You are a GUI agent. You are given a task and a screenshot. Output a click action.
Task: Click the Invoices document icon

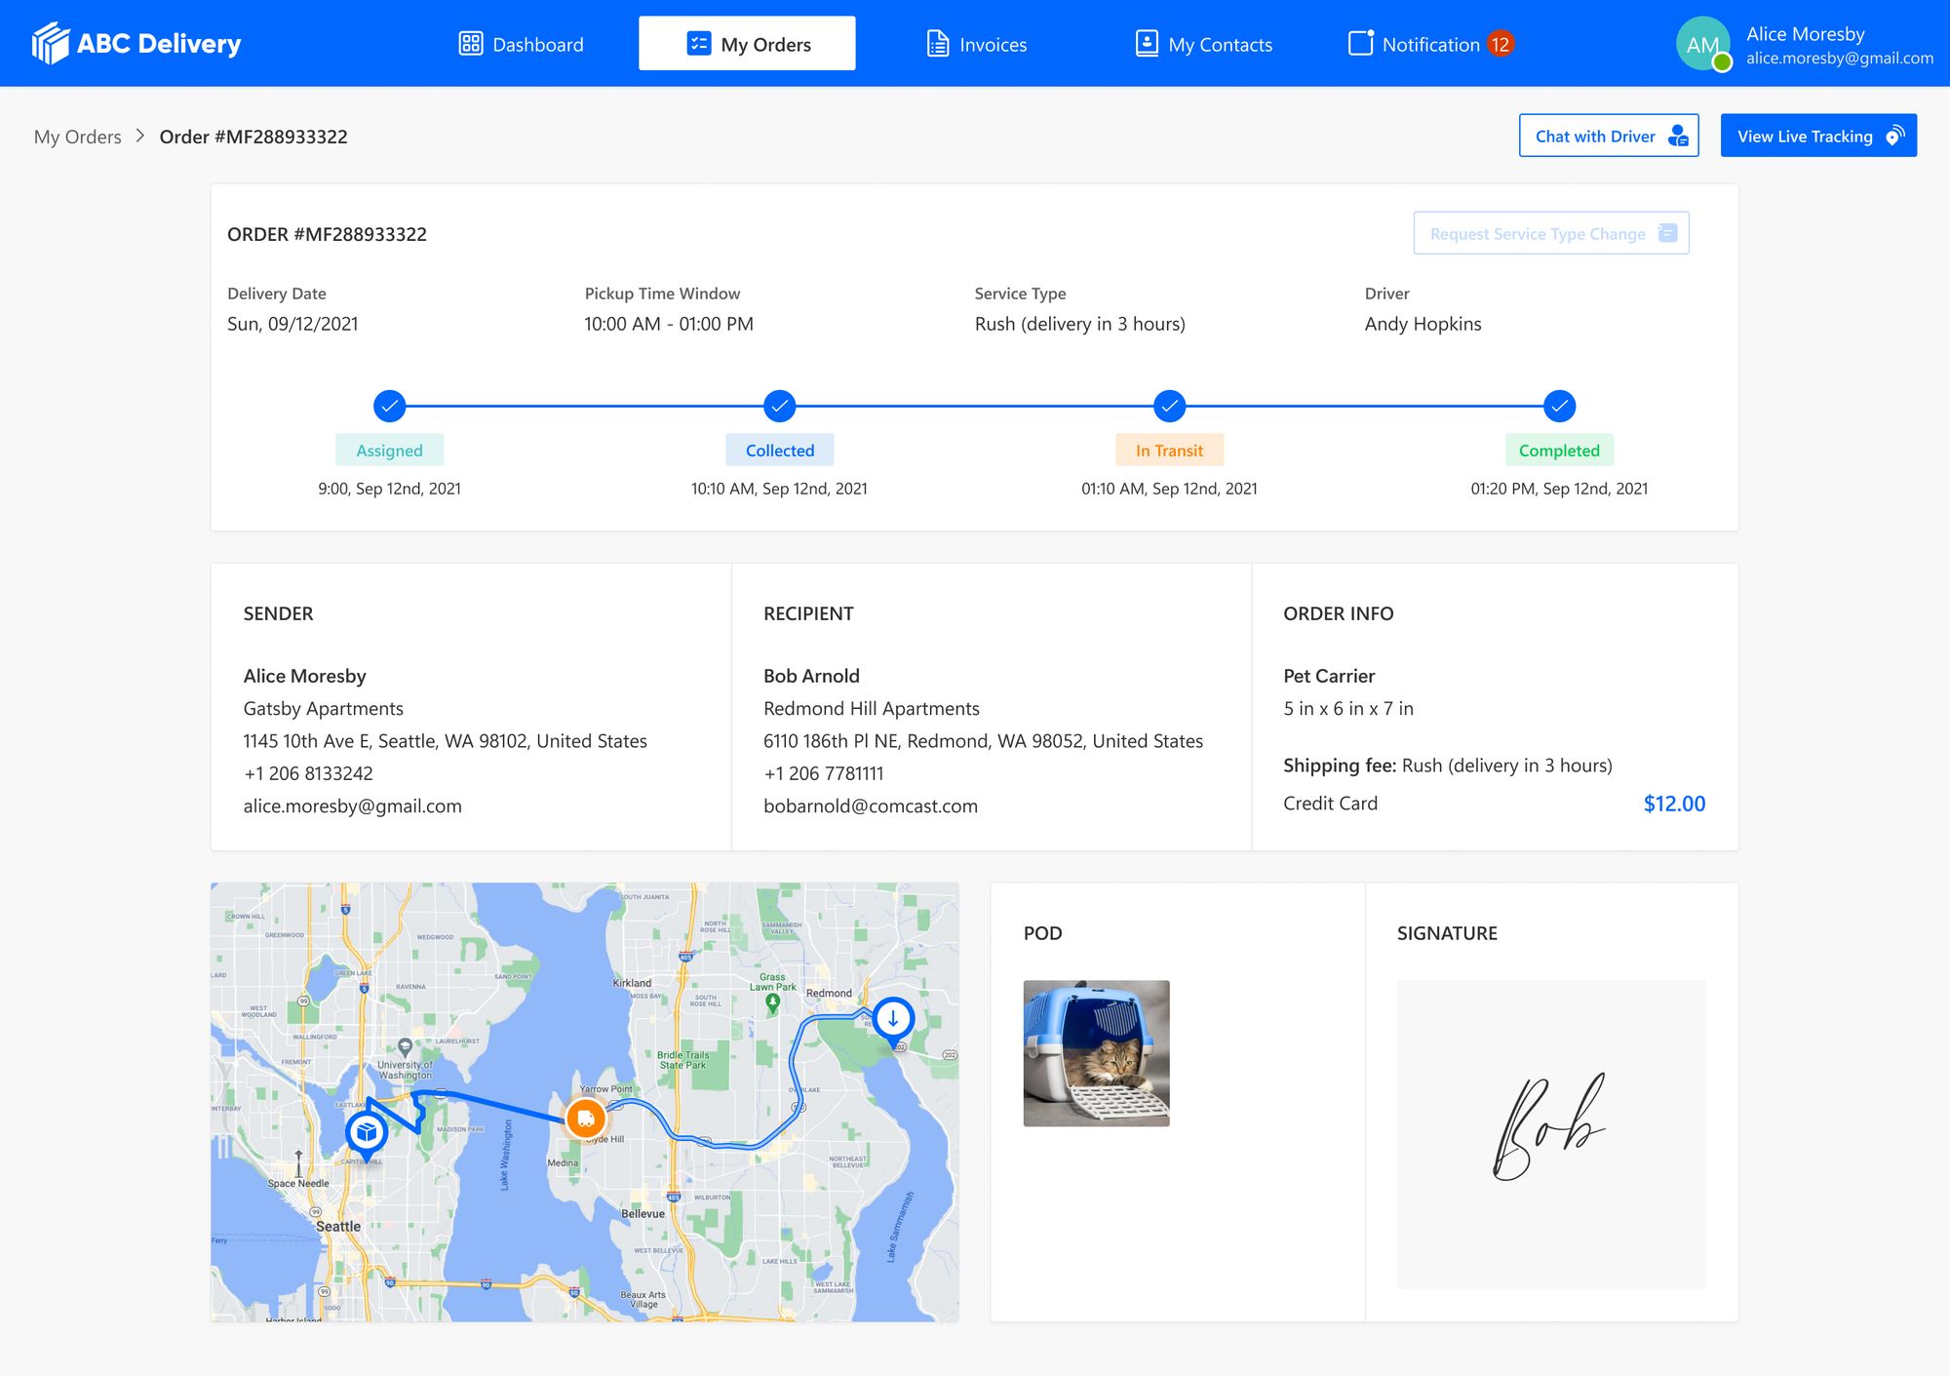pyautogui.click(x=937, y=44)
